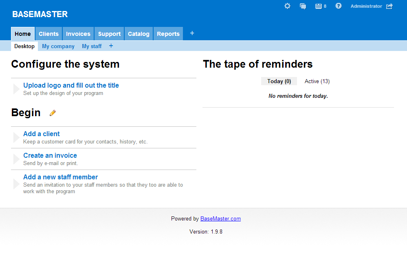Screen dimensions: 407x258
Task: Click the Create an invoice link
Action: coord(50,155)
